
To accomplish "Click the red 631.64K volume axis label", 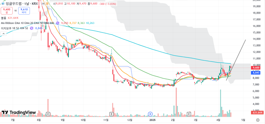I will point(257,112).
